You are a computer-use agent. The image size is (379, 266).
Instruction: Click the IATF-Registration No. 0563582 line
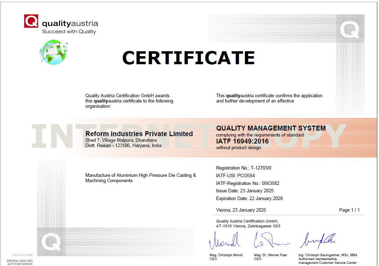(248, 183)
